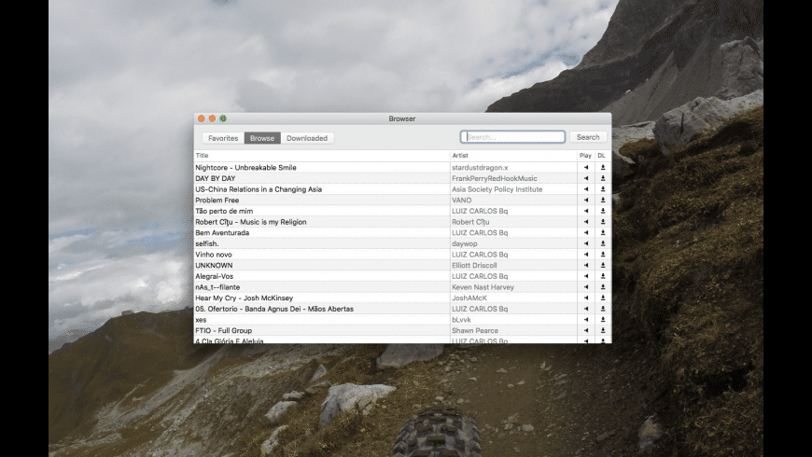The width and height of the screenshot is (812, 457).
Task: Select the title 'DAY BY DAY'
Action: (x=216, y=178)
